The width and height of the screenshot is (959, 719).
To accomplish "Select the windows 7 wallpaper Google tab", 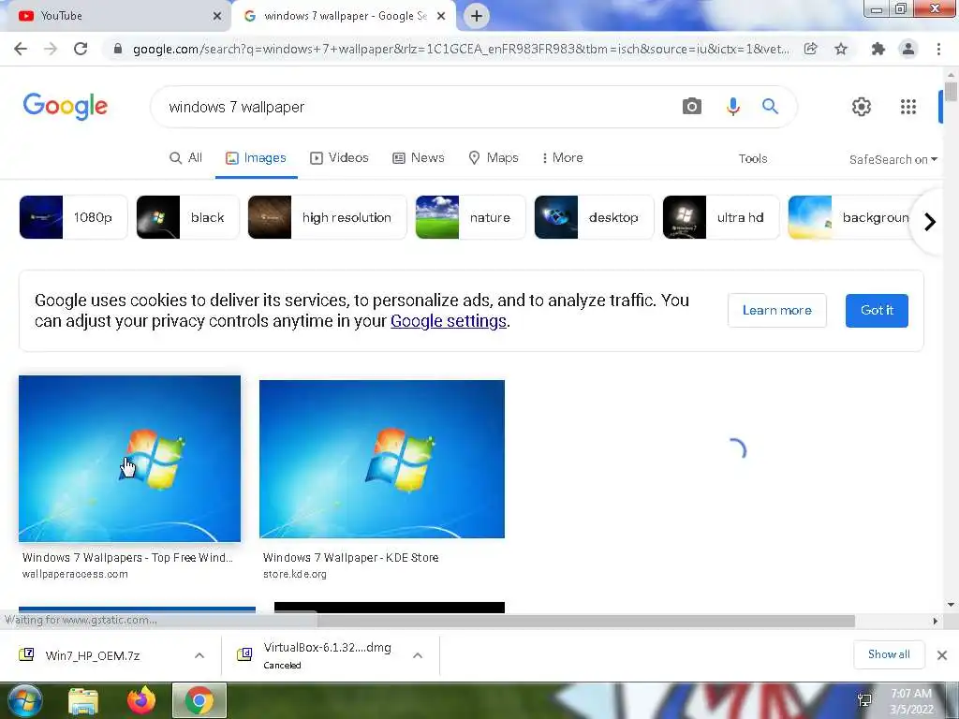I will click(345, 16).
